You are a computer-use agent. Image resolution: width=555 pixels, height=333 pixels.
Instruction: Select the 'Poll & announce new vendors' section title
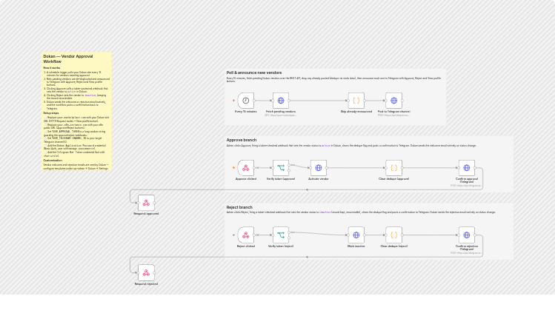pyautogui.click(x=253, y=73)
